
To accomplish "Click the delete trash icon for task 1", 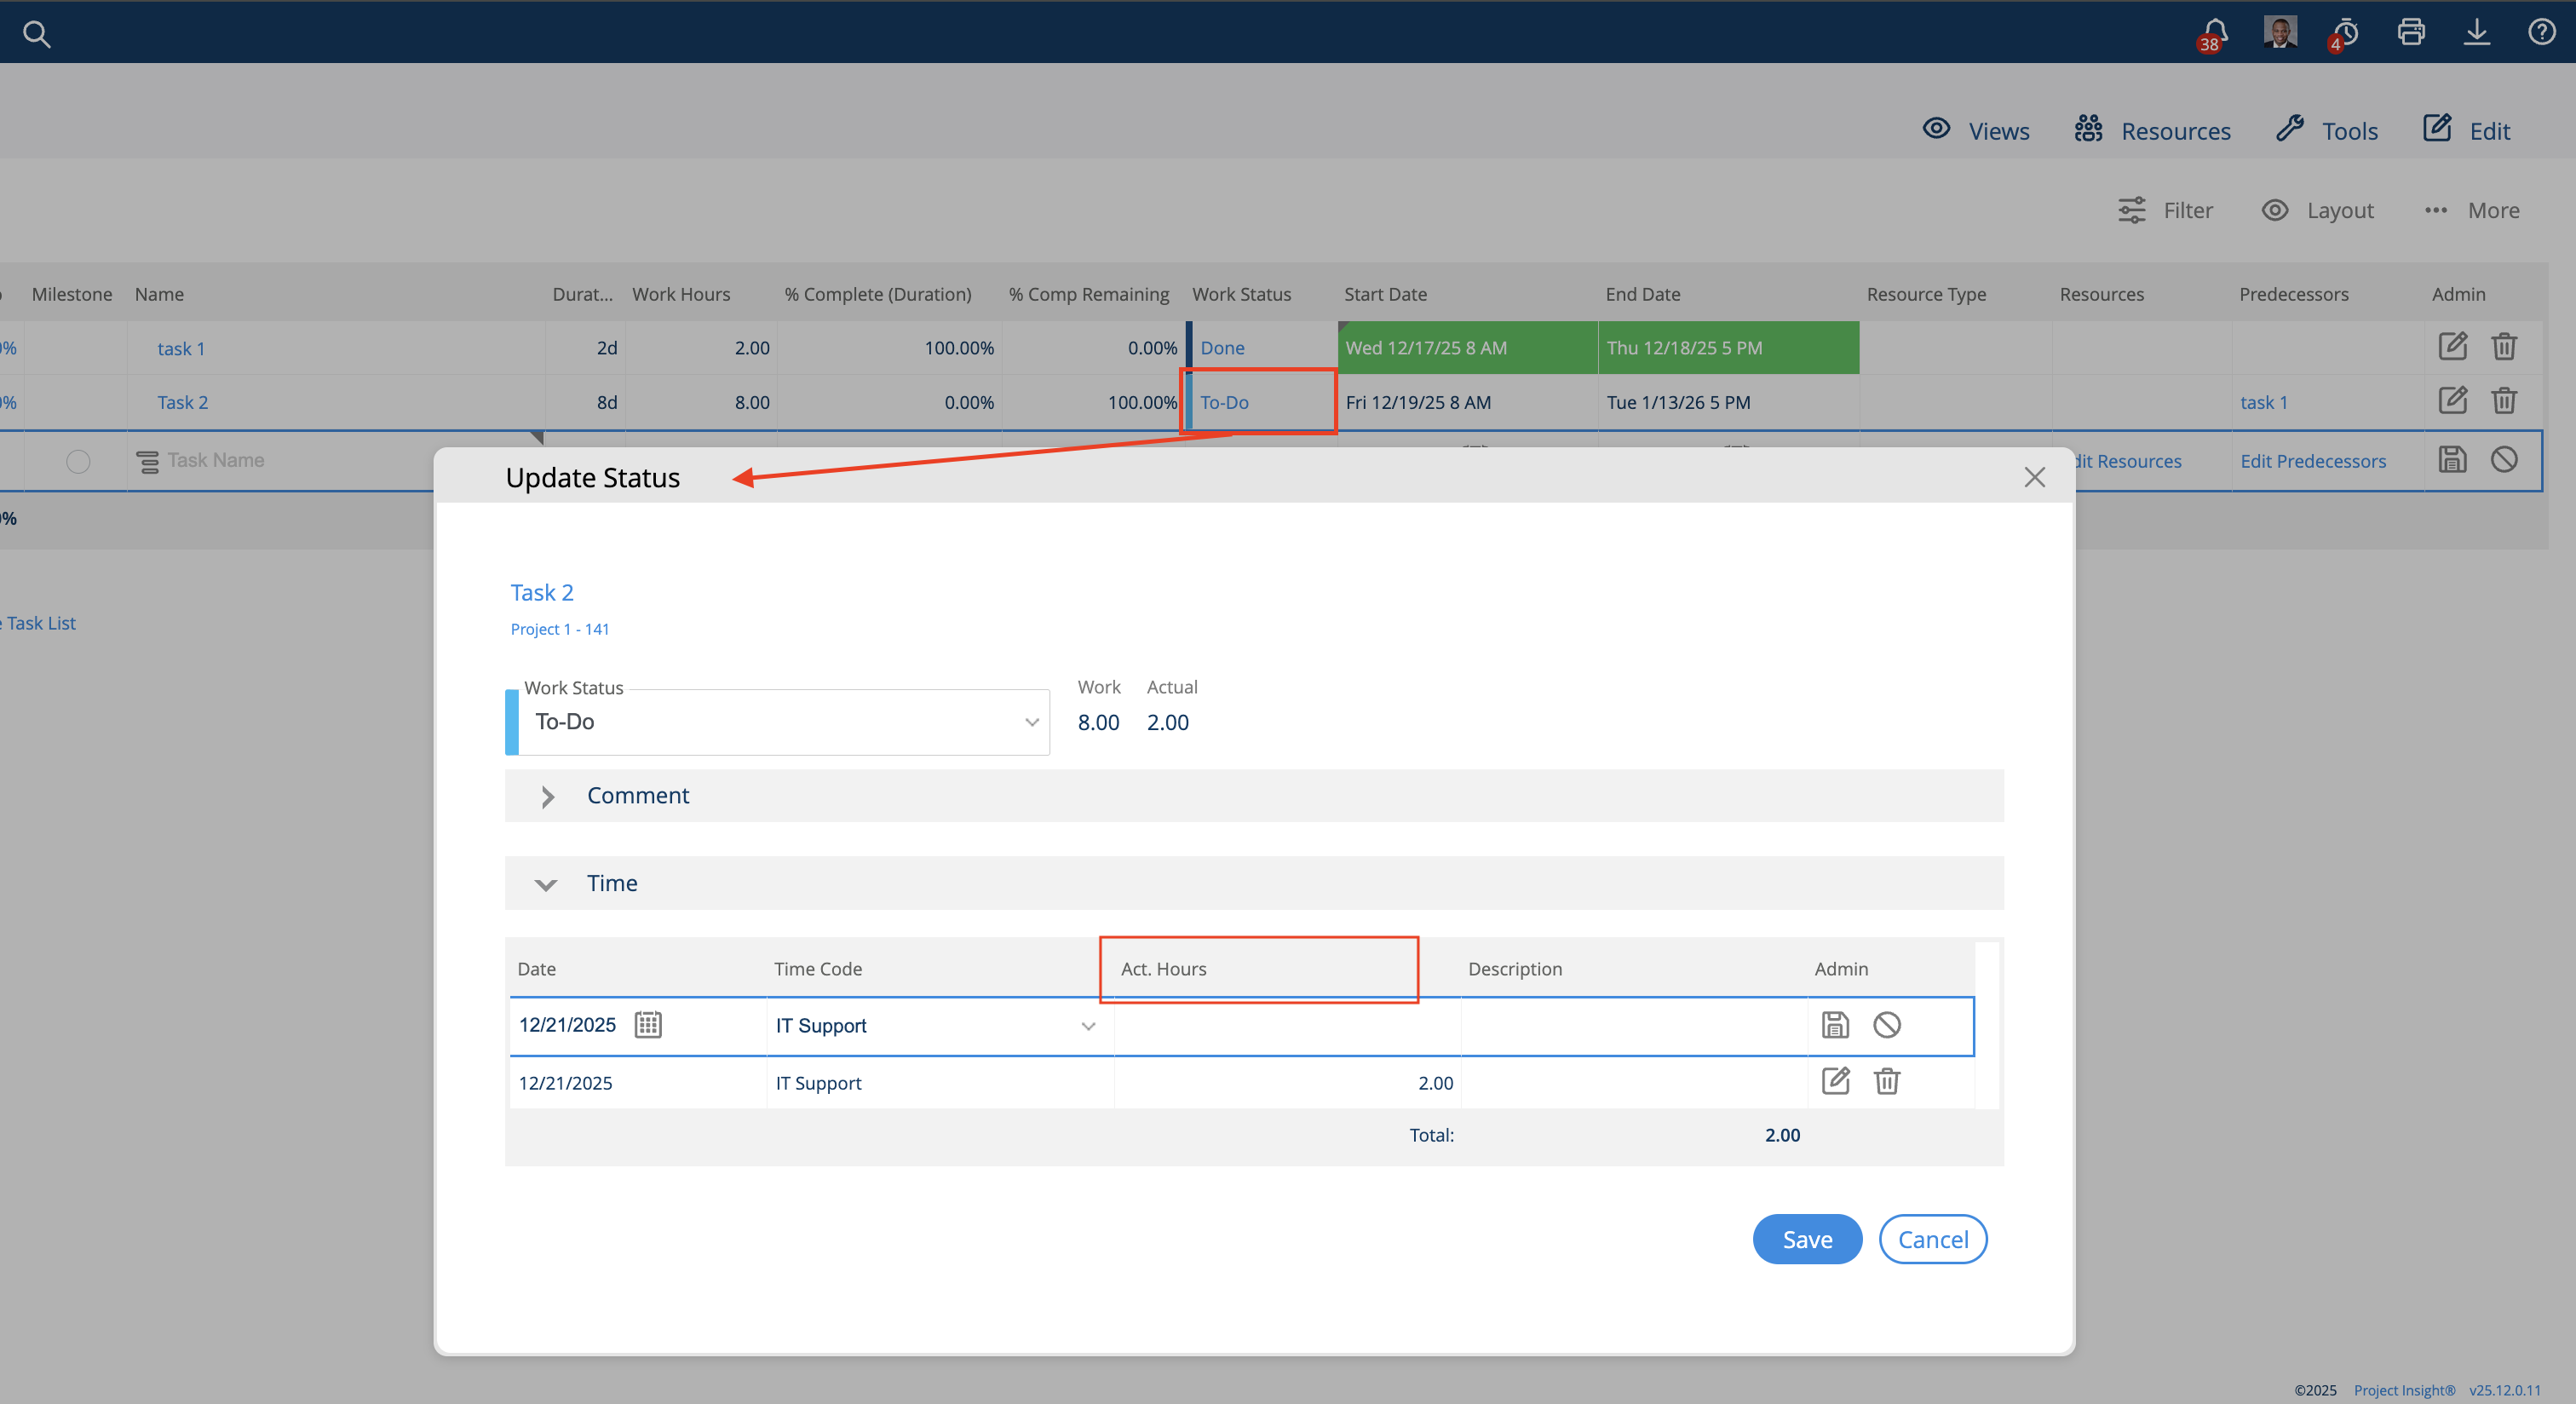I will click(x=2504, y=347).
